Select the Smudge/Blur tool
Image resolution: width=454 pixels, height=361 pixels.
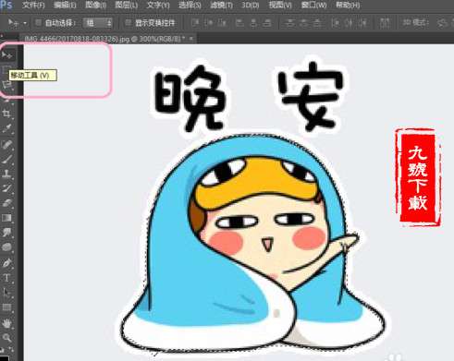click(6, 233)
